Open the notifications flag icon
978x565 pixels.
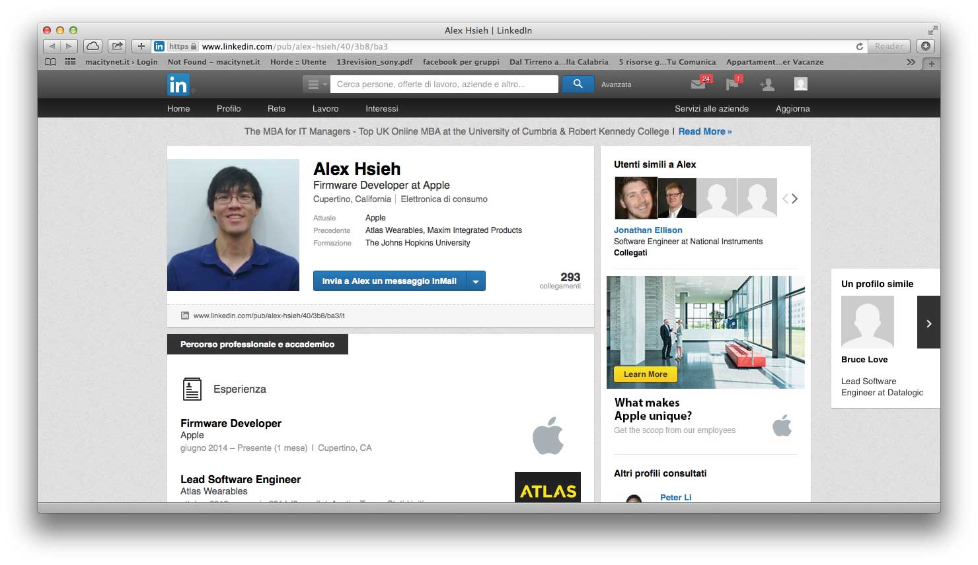(732, 84)
